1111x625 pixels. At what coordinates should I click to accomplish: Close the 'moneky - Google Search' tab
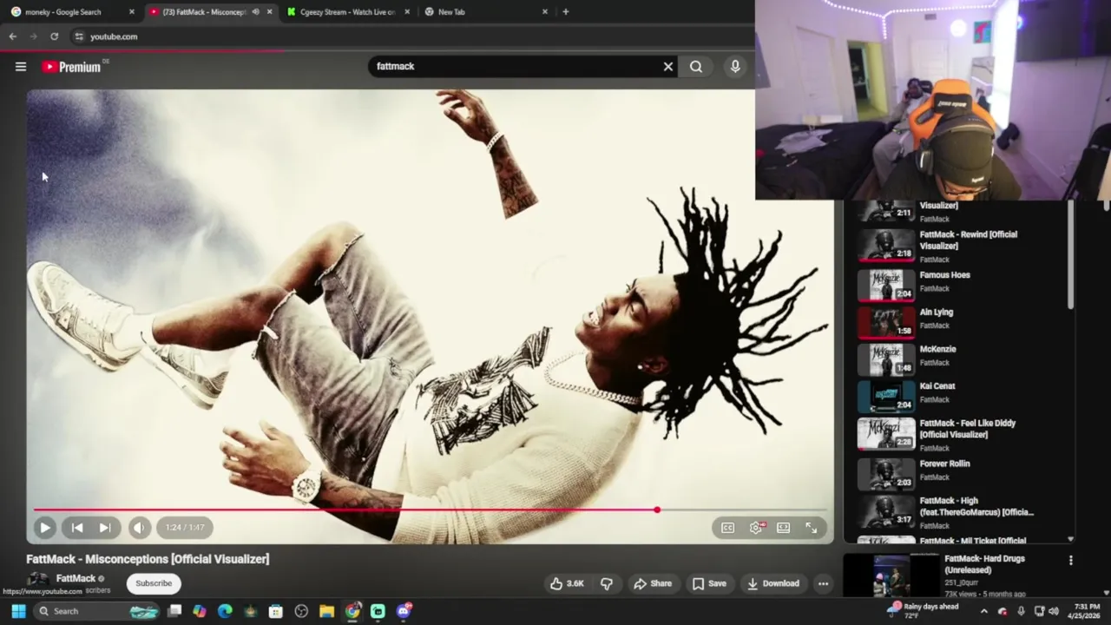point(131,12)
